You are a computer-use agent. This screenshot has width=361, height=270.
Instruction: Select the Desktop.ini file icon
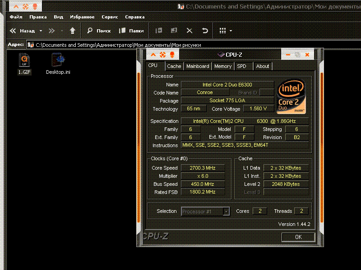click(x=58, y=60)
